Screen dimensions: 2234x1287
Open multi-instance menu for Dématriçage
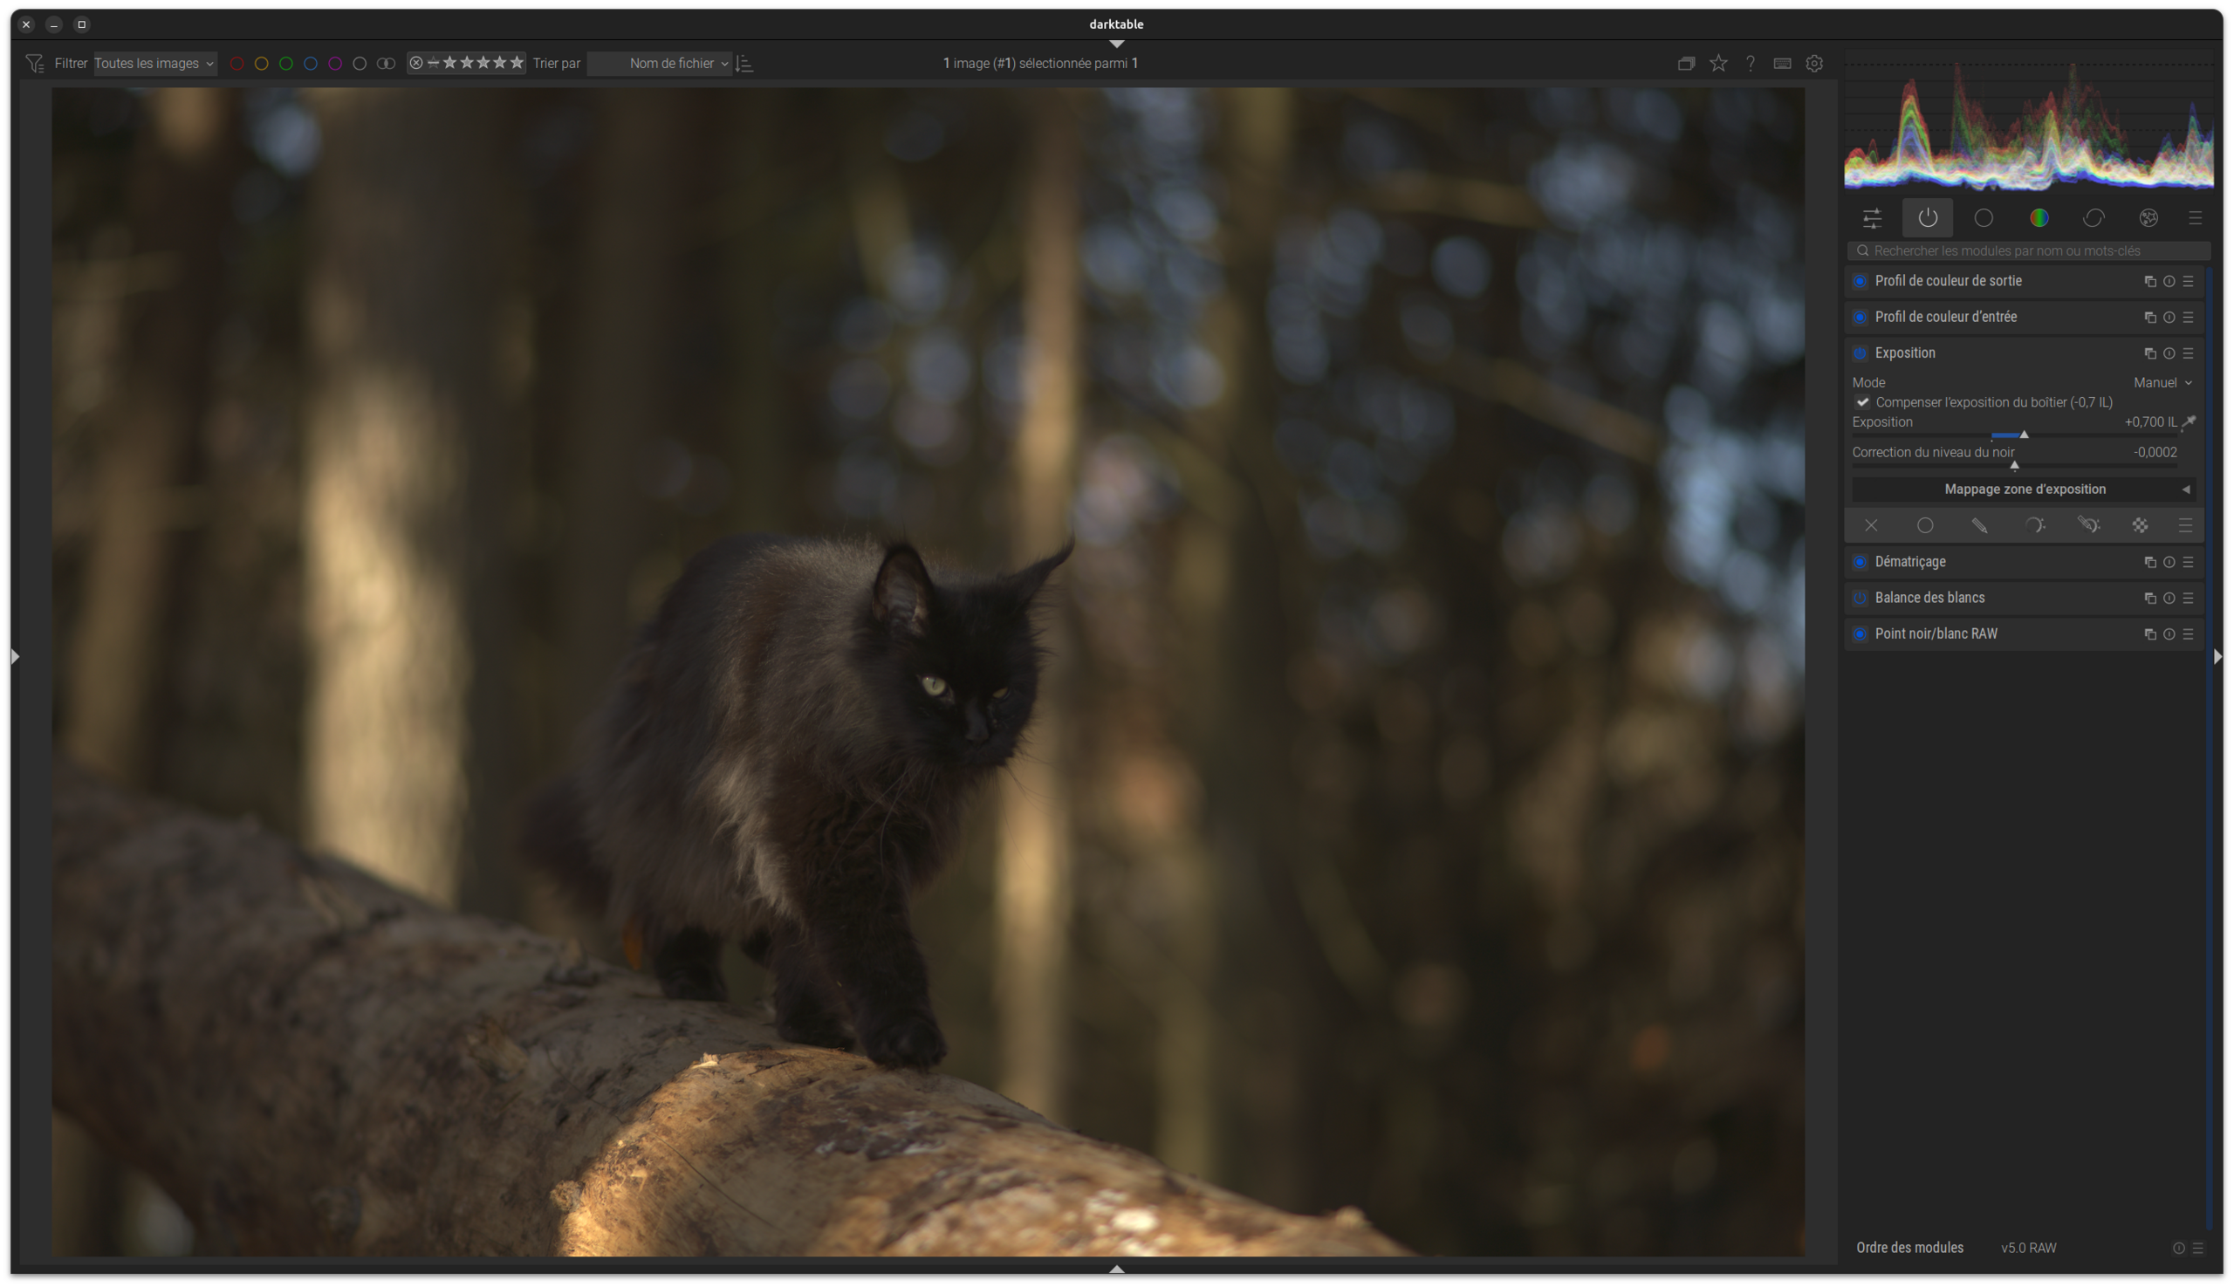coord(2149,562)
